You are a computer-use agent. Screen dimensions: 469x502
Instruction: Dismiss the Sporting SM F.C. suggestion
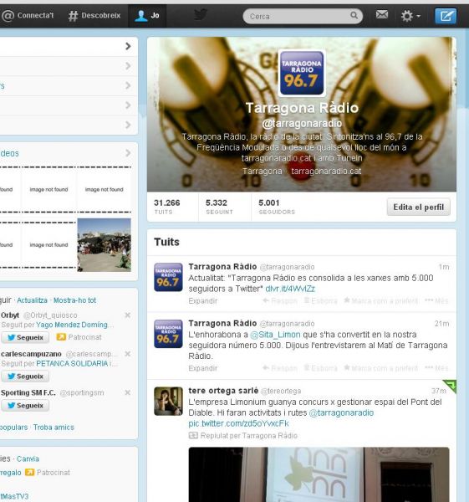127,392
